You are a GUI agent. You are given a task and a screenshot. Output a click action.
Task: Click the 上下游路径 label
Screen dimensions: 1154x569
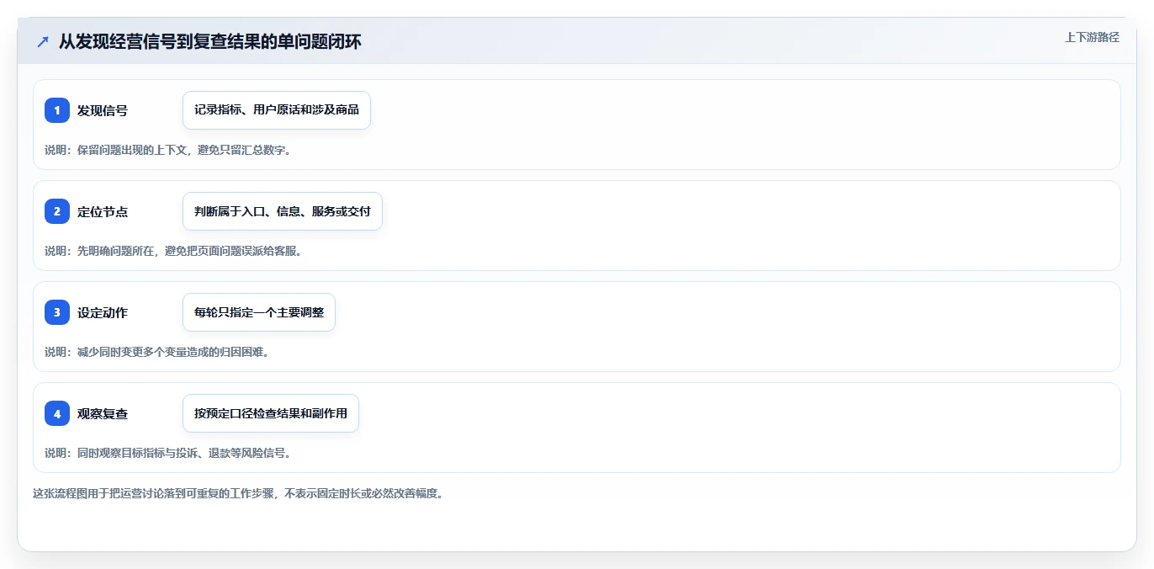click(x=1092, y=37)
